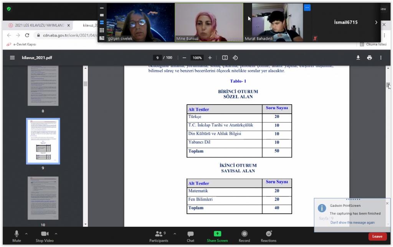
Task: Rotate the PDF page counterclockwise
Action: pyautogui.click(x=235, y=58)
